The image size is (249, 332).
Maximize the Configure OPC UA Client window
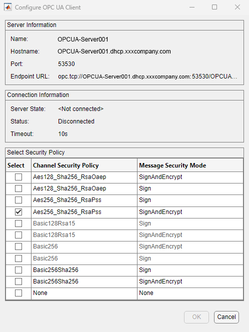pos(214,7)
